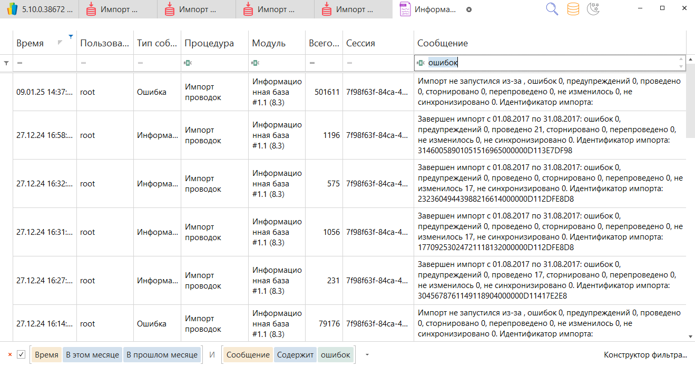Open the Содержит operator selector in filter bar

294,355
